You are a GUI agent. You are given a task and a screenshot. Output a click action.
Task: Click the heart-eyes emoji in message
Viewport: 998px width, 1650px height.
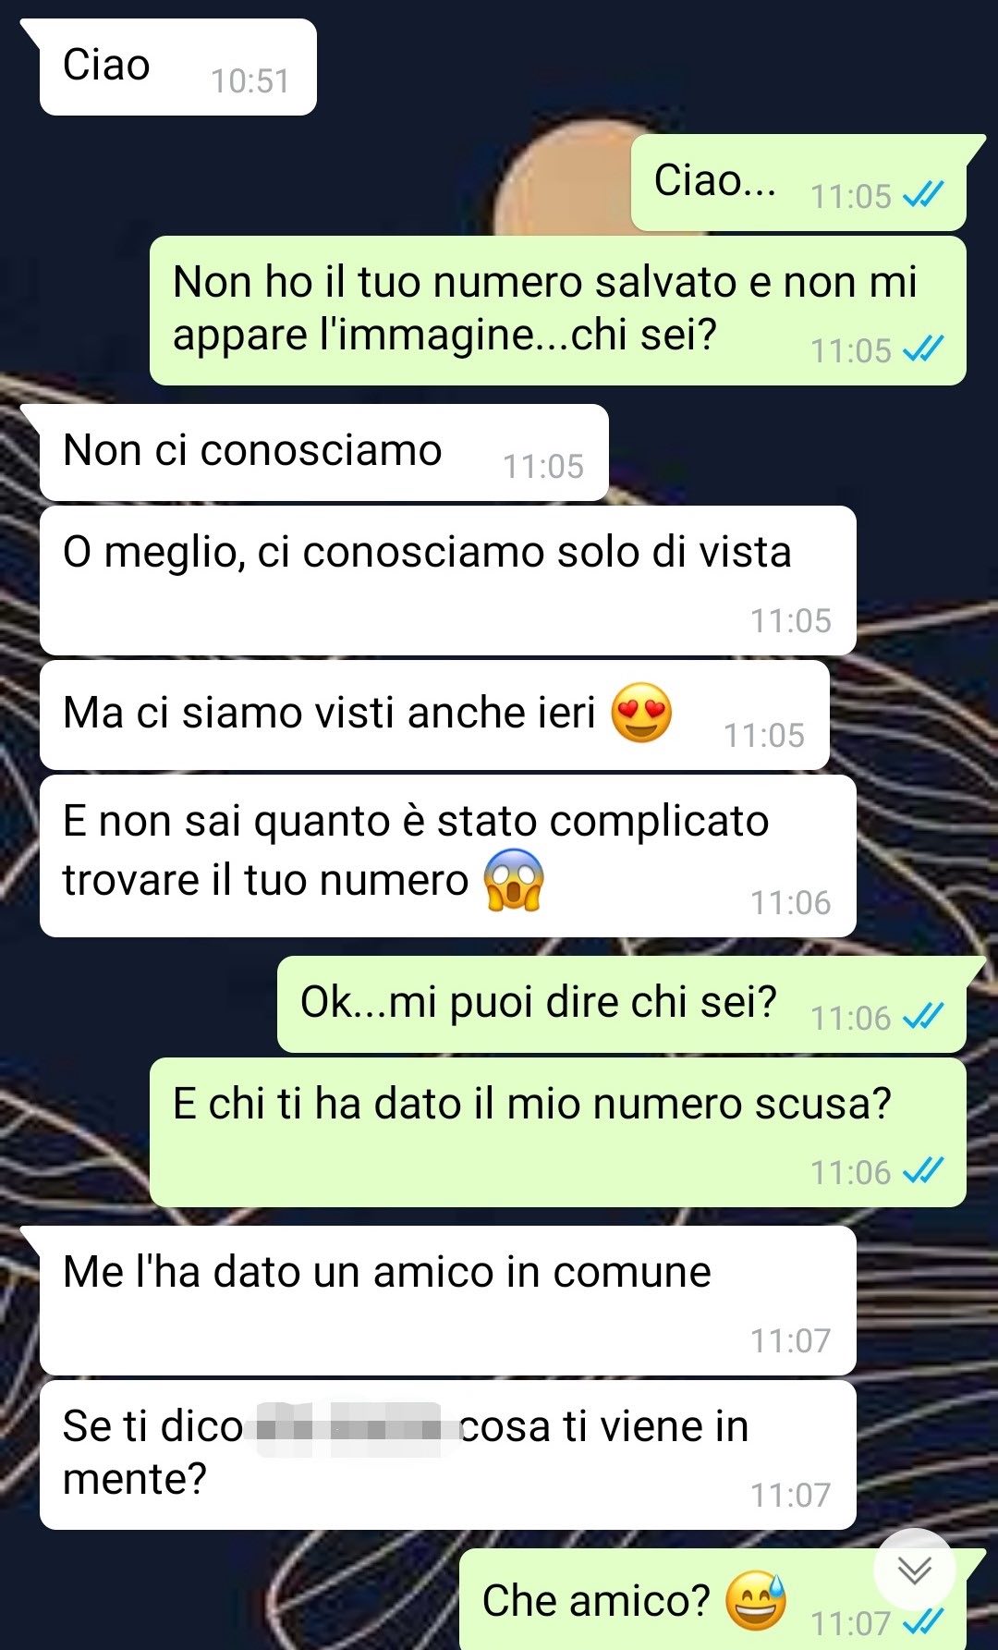[641, 713]
